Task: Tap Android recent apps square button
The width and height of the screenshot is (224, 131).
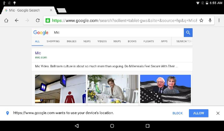Action: pyautogui.click(x=147, y=126)
